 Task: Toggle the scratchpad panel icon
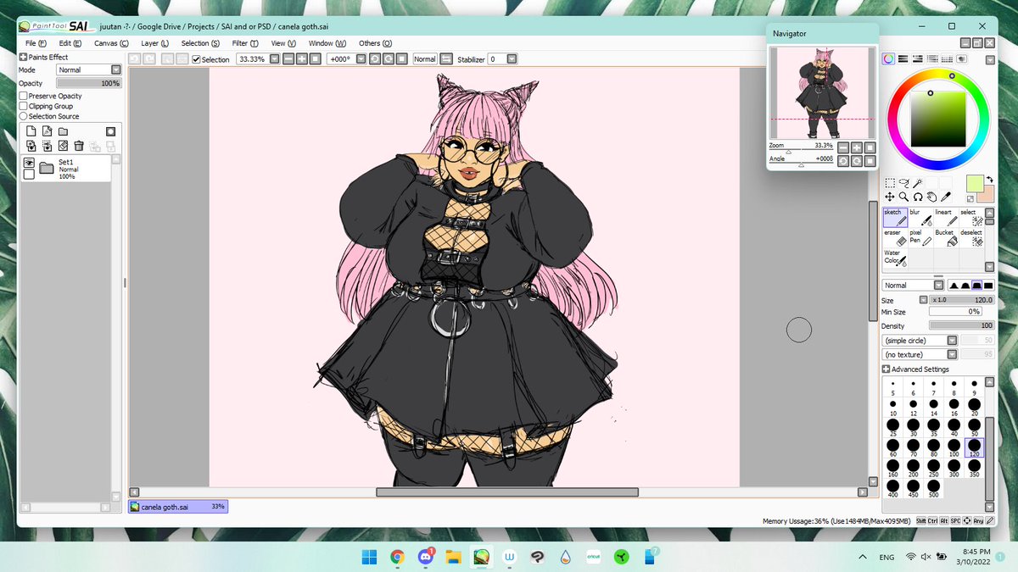click(962, 59)
